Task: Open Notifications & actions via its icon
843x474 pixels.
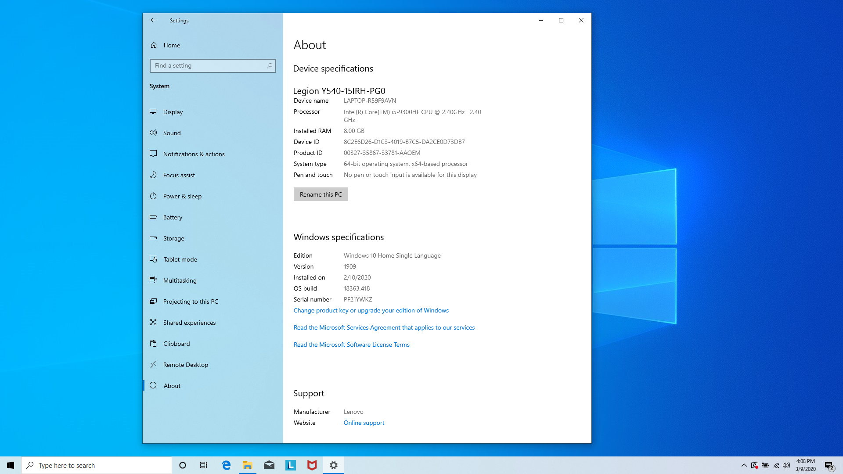Action: 153,154
